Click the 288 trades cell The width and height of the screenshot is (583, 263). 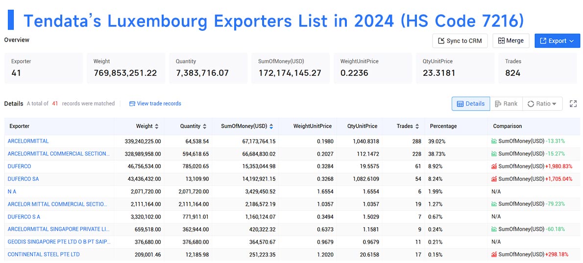(417, 141)
